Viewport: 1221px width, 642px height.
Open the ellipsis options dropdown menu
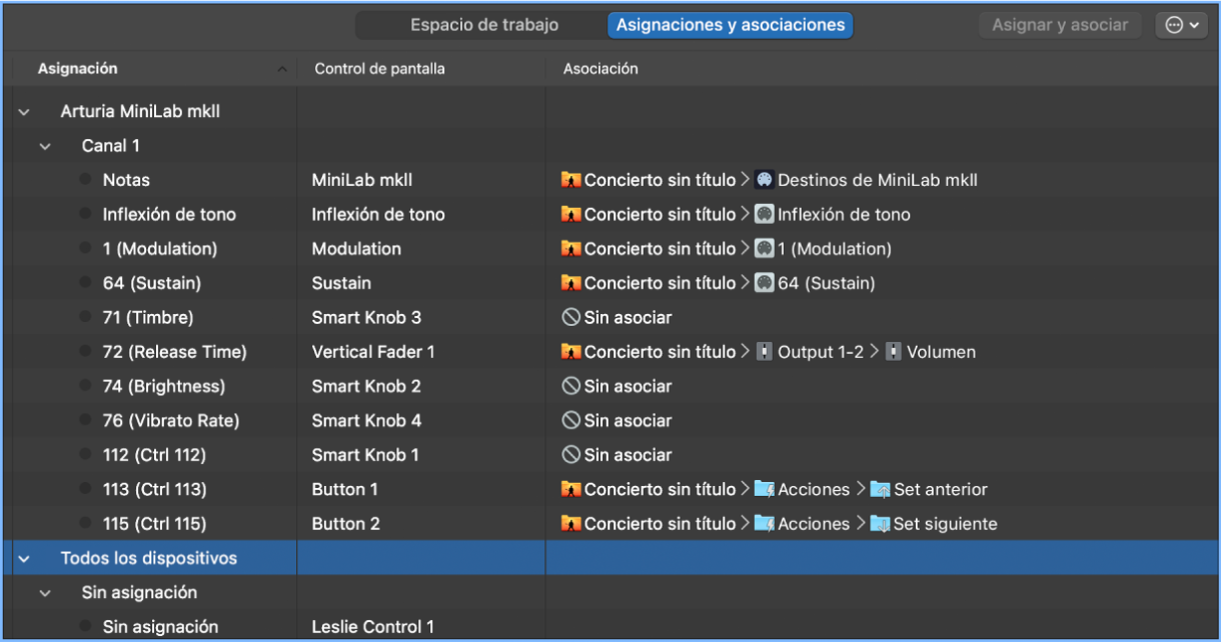point(1181,26)
